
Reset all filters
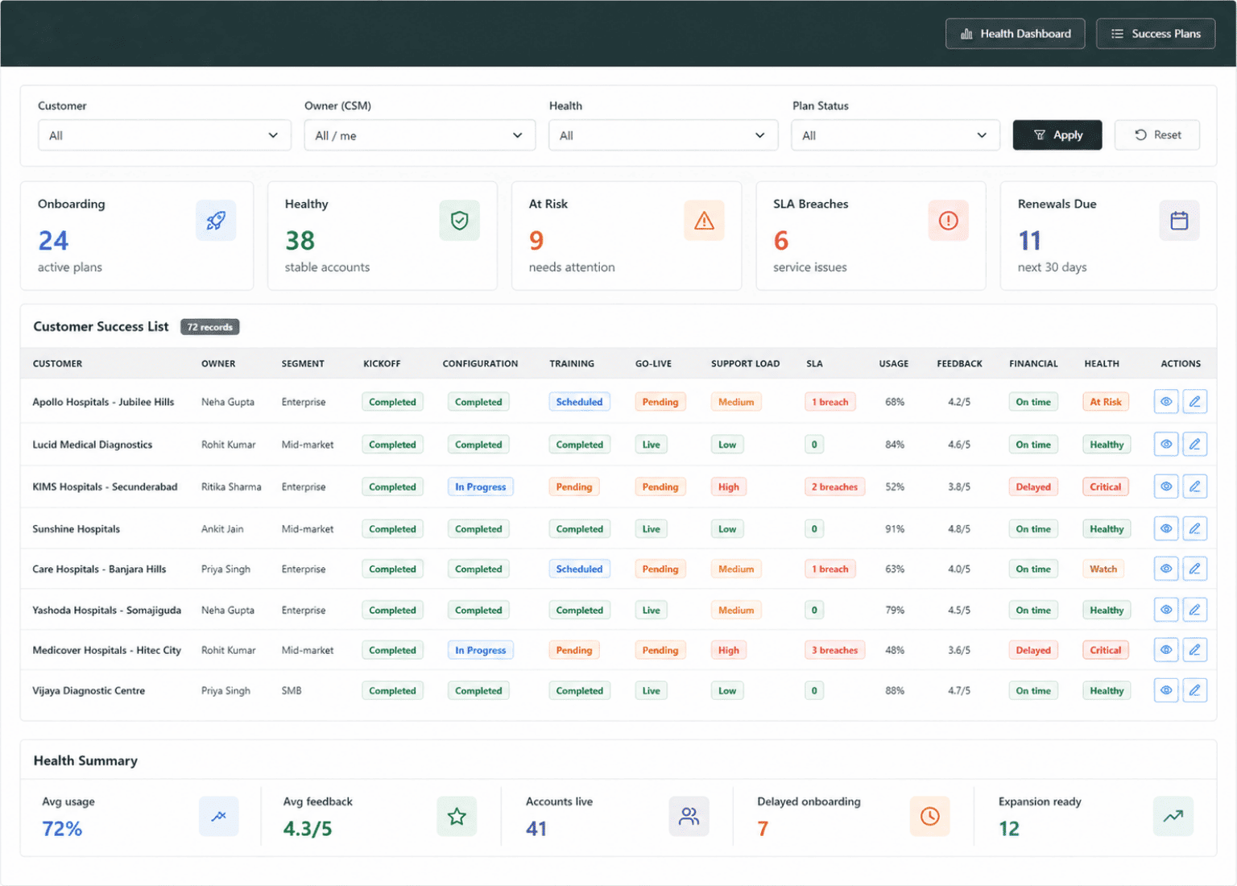click(x=1157, y=135)
